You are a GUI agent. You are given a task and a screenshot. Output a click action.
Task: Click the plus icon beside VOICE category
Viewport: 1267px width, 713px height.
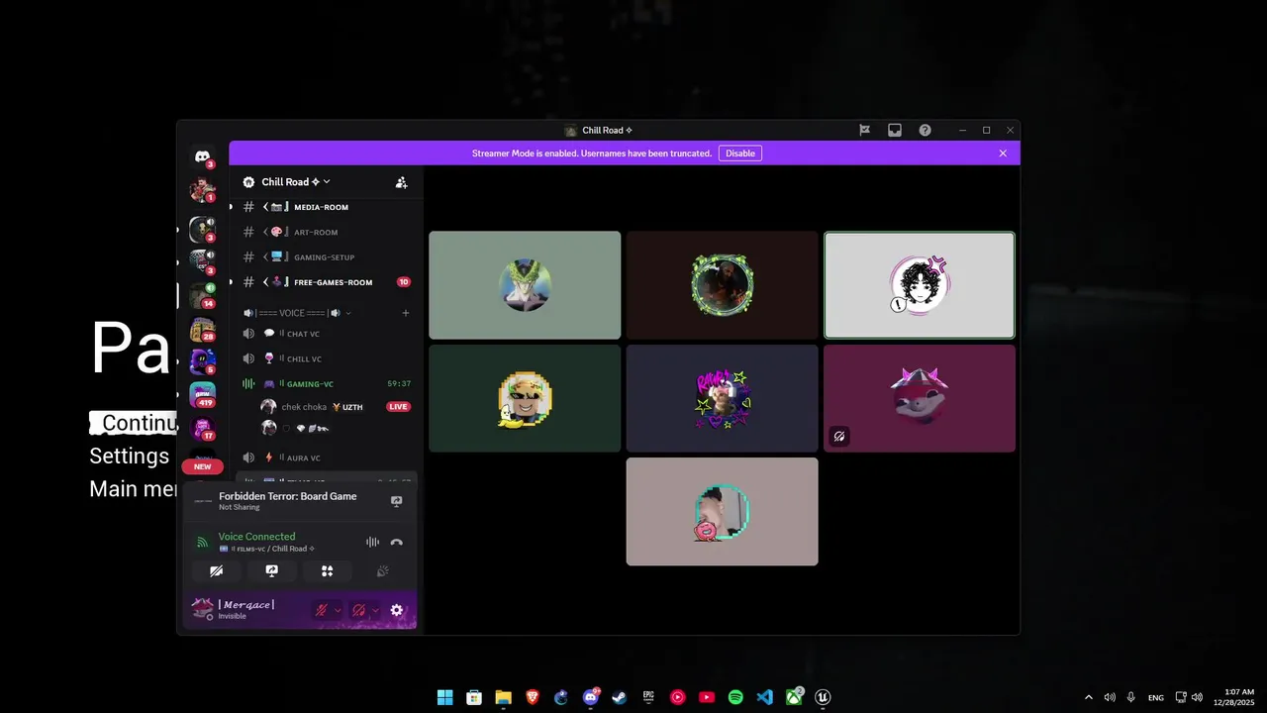click(x=405, y=313)
